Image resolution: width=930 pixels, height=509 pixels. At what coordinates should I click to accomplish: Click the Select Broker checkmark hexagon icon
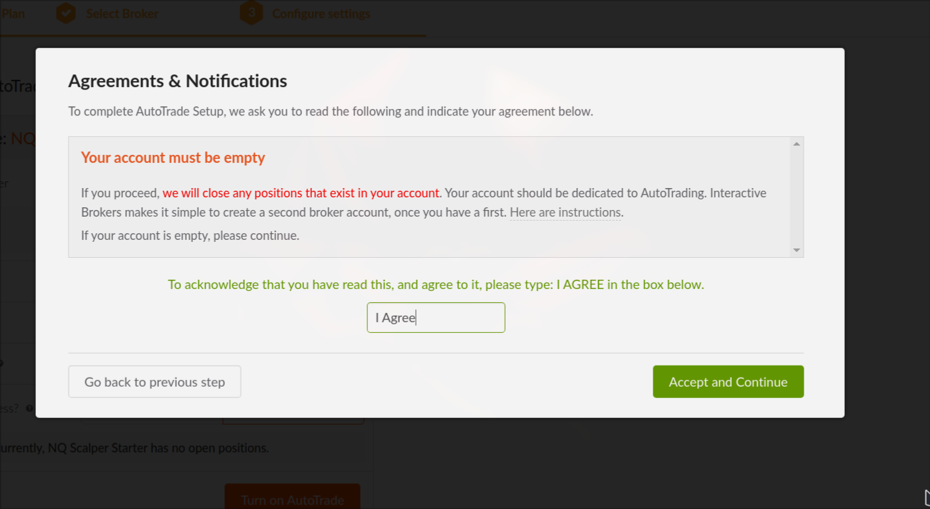coord(66,13)
